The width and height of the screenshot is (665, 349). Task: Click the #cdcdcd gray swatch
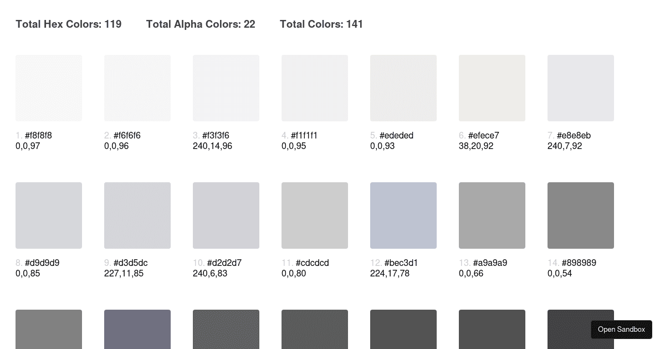click(315, 215)
